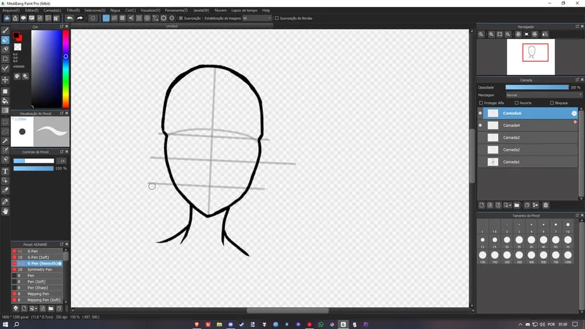This screenshot has width=585, height=329.
Task: Open the Mesclagem blend mode dropdown
Action: tap(544, 95)
